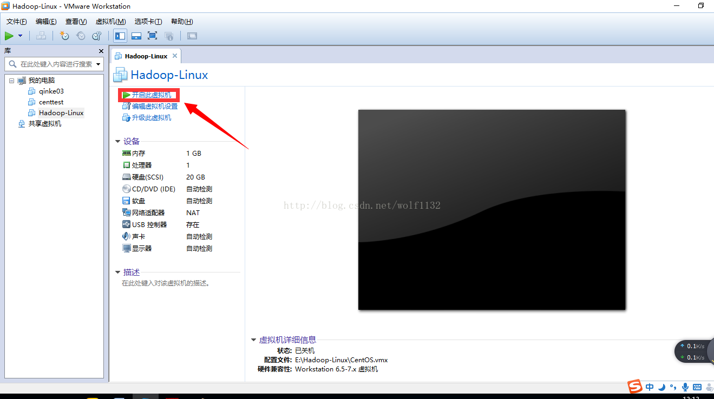Toggle the thumbnail bar view icon
Screen dimensions: 714x399
tap(136, 36)
